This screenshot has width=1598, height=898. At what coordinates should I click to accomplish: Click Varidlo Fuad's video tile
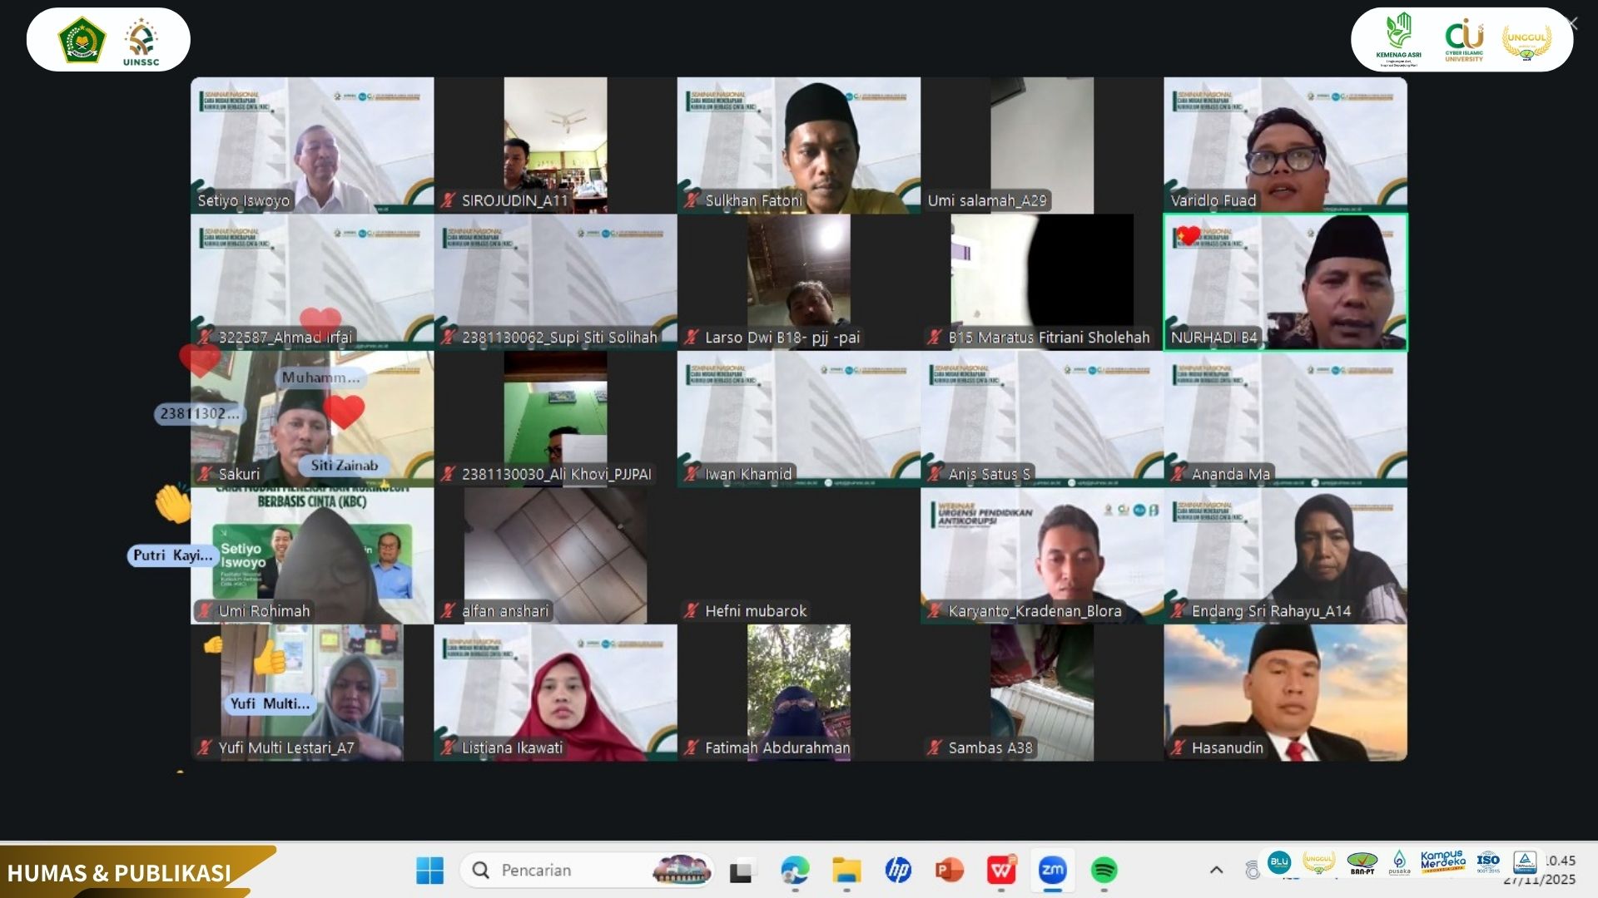coord(1285,146)
